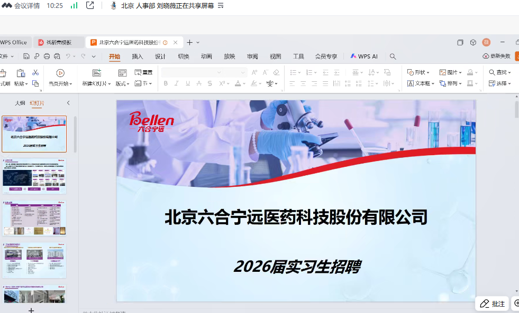This screenshot has width=519, height=313.
Task: Click the search magnifier icon beside WPS AI
Action: 393,56
